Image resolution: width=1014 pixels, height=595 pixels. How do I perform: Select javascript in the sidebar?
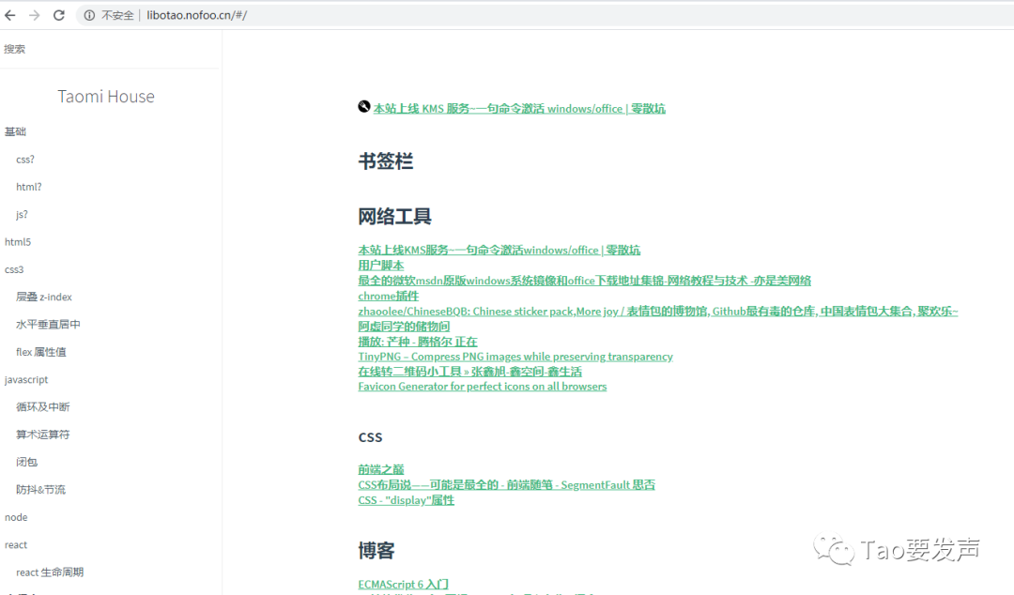26,380
